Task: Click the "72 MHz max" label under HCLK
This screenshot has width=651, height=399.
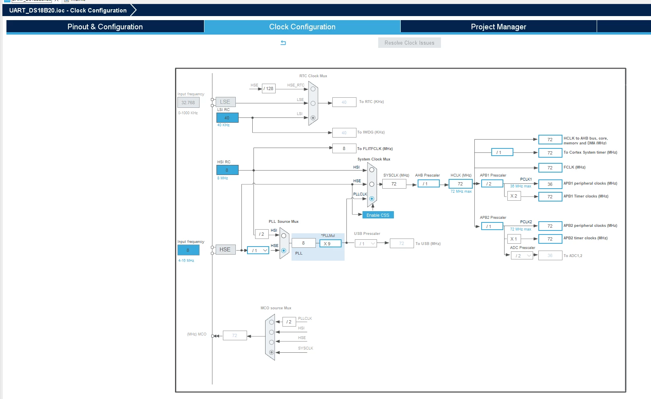Action: 461,191
